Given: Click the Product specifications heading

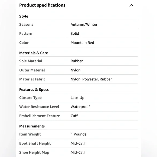Looking at the screenshot, I should click(42, 5).
